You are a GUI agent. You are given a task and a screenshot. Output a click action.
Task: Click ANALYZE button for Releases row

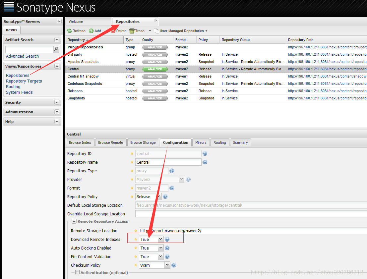[x=155, y=91]
